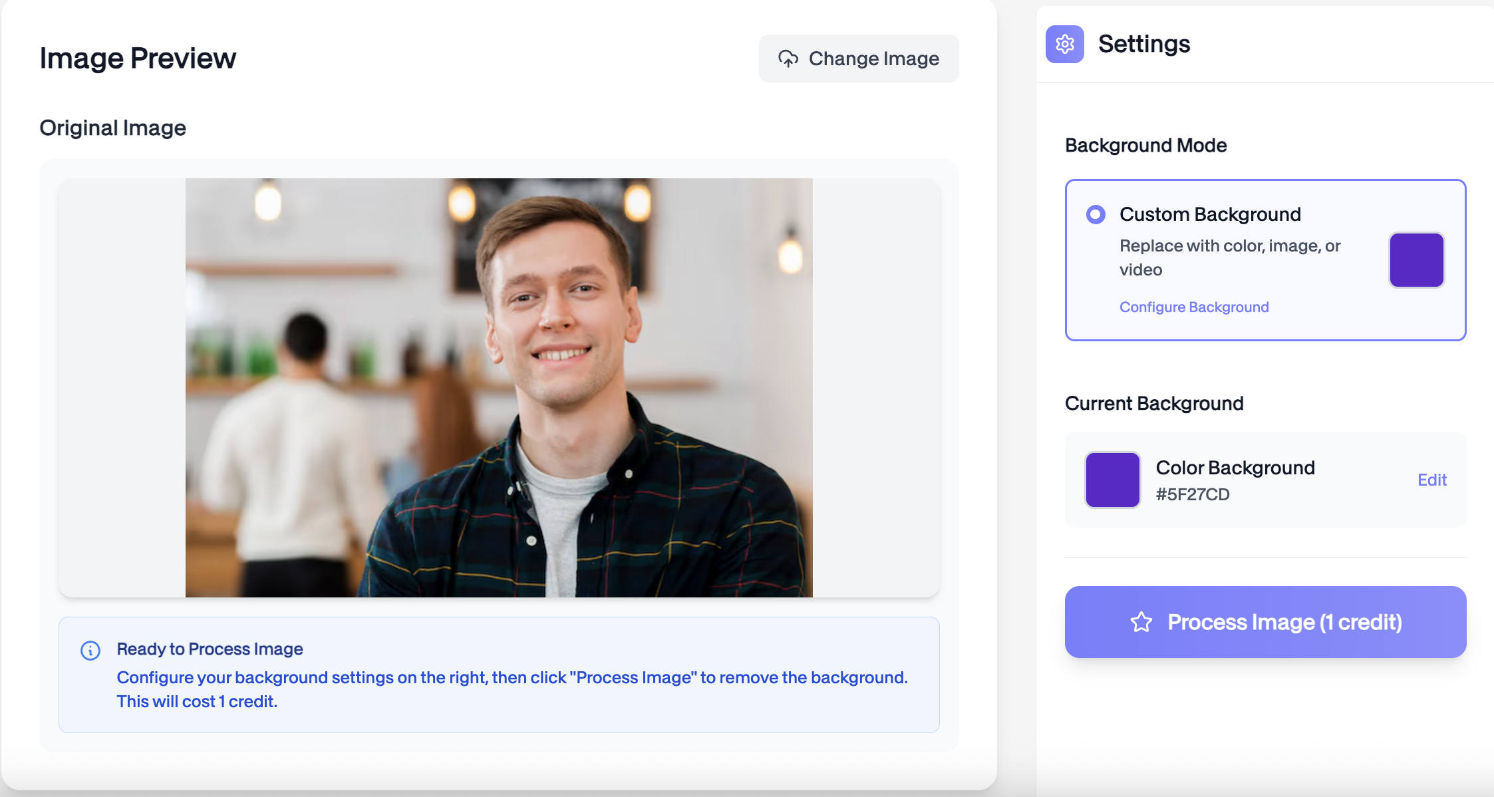Image resolution: width=1494 pixels, height=797 pixels.
Task: Click the purple swatch in Custom Background card
Action: tap(1416, 260)
